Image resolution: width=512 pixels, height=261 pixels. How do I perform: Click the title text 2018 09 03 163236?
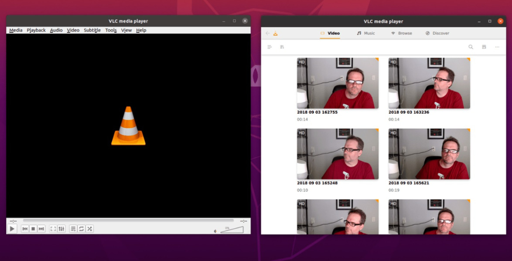[x=409, y=112]
